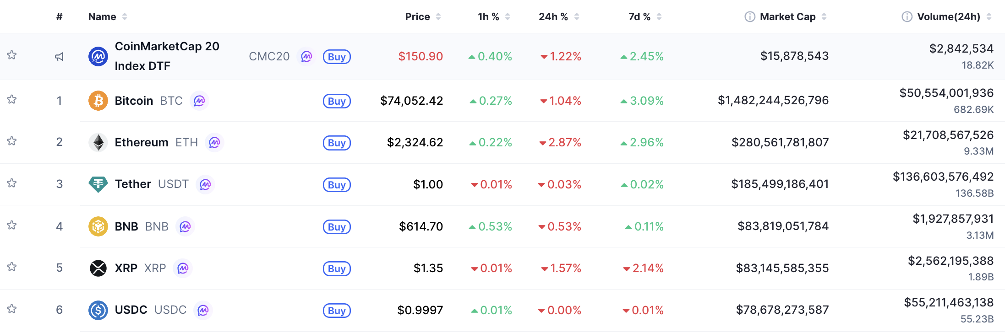Image resolution: width=1005 pixels, height=333 pixels.
Task: Open the community chat icon next to USDT
Action: click(x=205, y=184)
